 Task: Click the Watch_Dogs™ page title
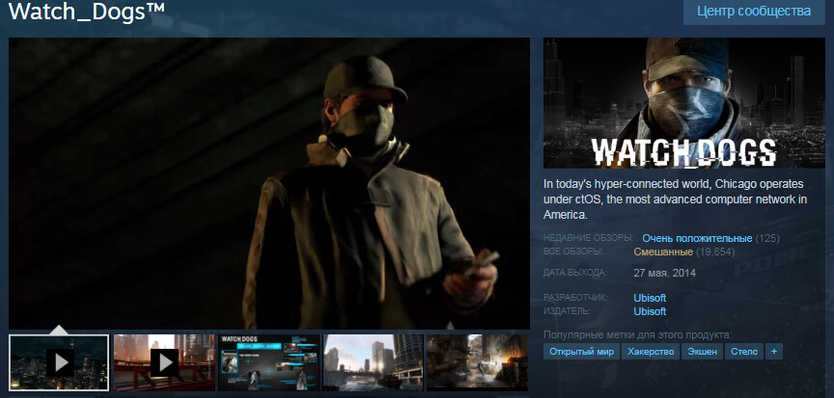click(86, 12)
